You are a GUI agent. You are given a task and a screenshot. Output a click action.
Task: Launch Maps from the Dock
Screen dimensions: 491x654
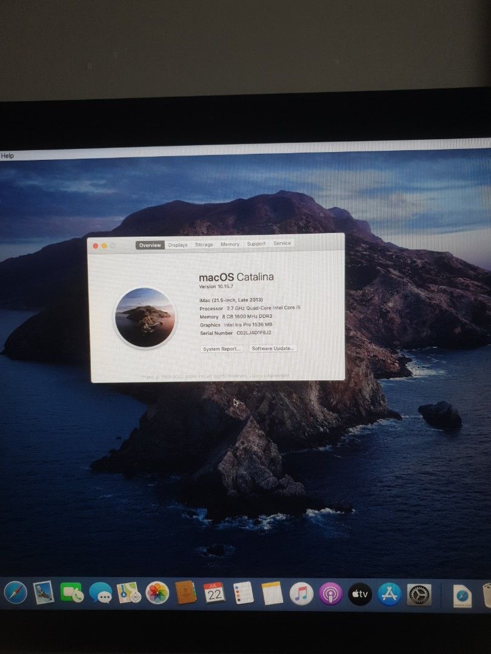(129, 593)
